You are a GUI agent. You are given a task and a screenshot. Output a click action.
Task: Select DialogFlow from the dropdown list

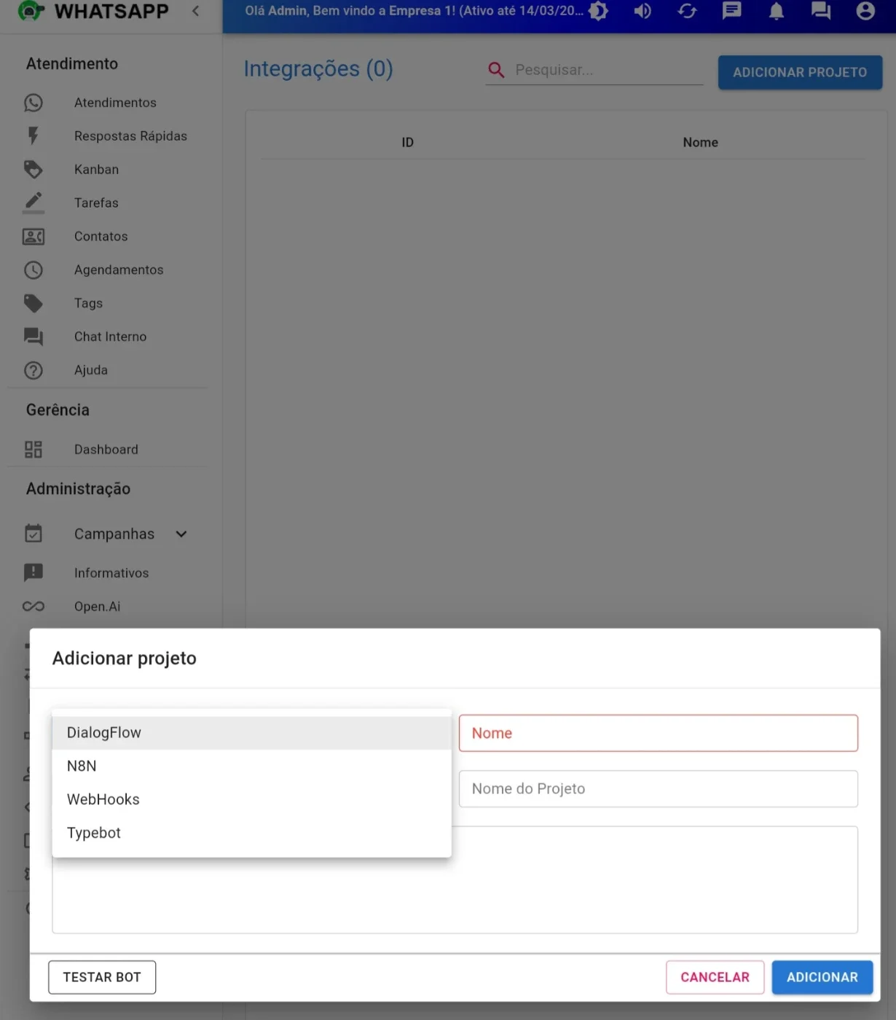(252, 733)
